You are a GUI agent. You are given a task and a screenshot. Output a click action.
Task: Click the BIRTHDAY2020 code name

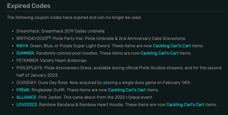pyautogui.click(x=32, y=38)
